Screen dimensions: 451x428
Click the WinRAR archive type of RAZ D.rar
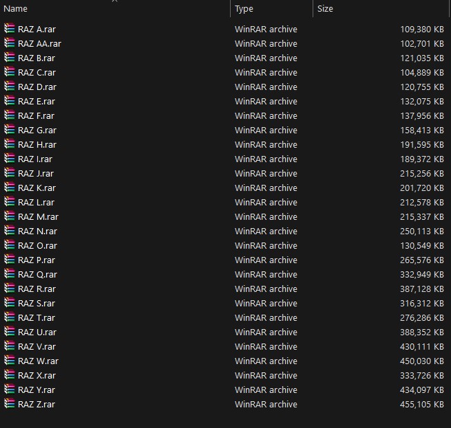[266, 87]
